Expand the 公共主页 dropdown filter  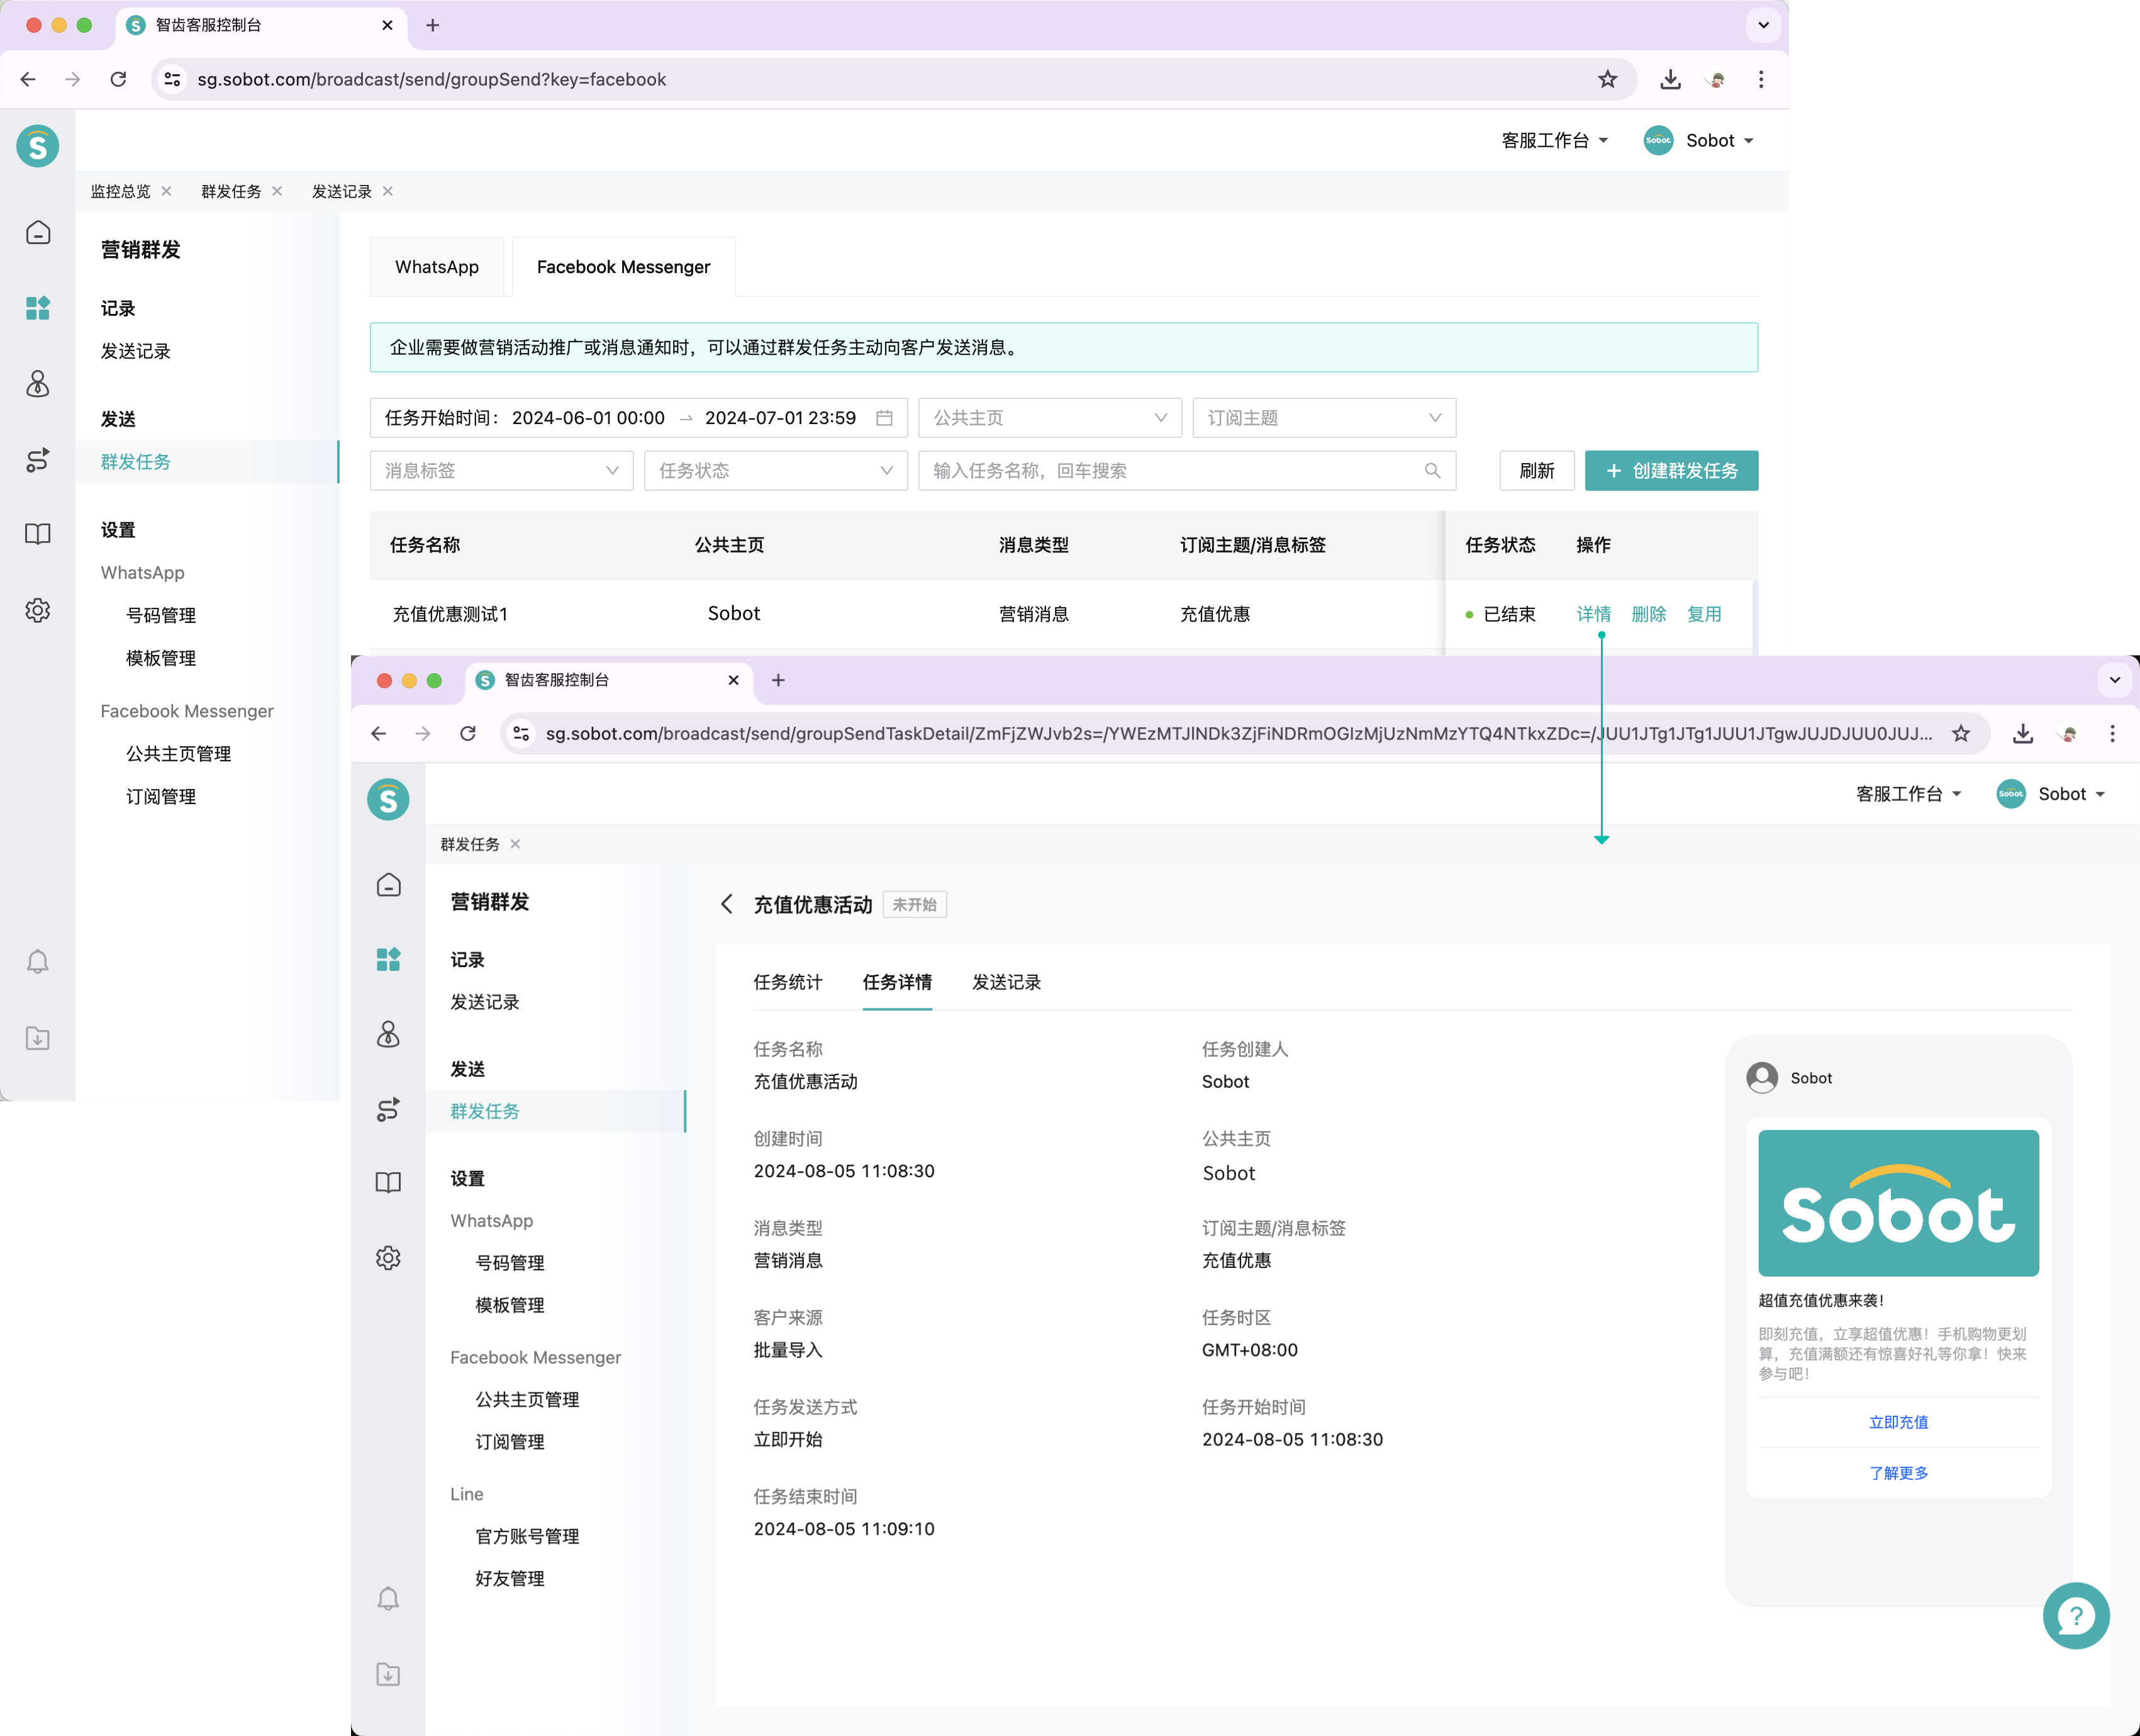click(1049, 417)
